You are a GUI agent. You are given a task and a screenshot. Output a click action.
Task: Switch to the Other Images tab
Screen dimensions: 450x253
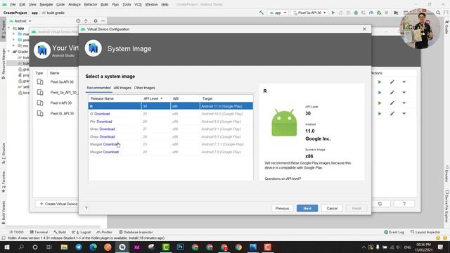(x=145, y=88)
